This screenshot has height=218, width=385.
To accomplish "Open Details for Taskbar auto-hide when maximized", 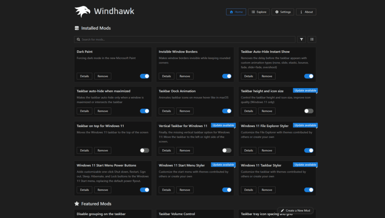I will coord(85,111).
